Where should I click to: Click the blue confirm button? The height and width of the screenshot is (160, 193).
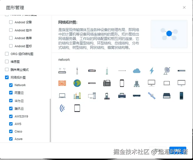[x=178, y=151]
